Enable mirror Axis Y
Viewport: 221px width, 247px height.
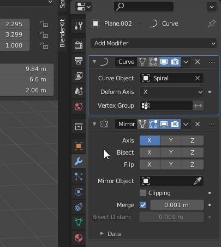click(171, 140)
